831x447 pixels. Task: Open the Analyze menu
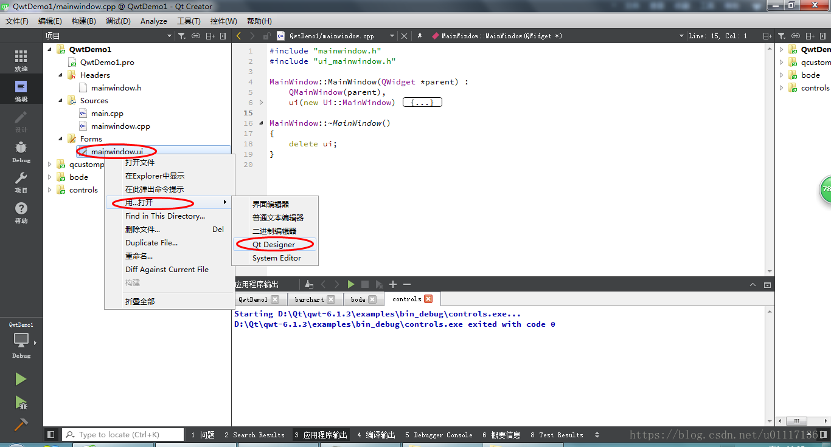pos(154,21)
